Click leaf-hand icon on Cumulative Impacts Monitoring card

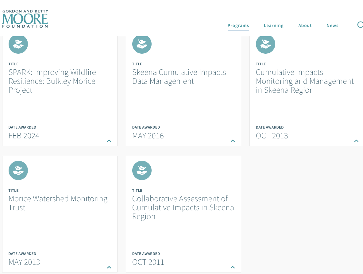point(265,44)
